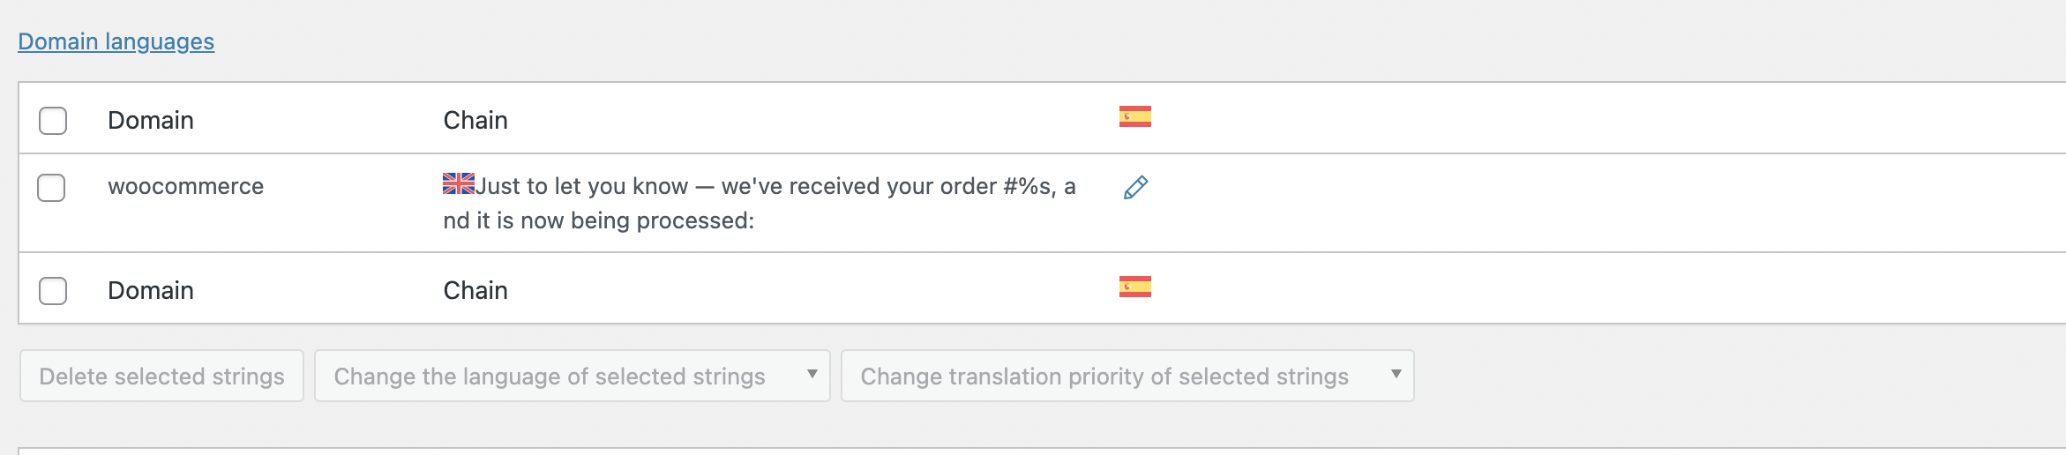Click arrow on the language change dropdown
2066x455 pixels.
pos(812,374)
